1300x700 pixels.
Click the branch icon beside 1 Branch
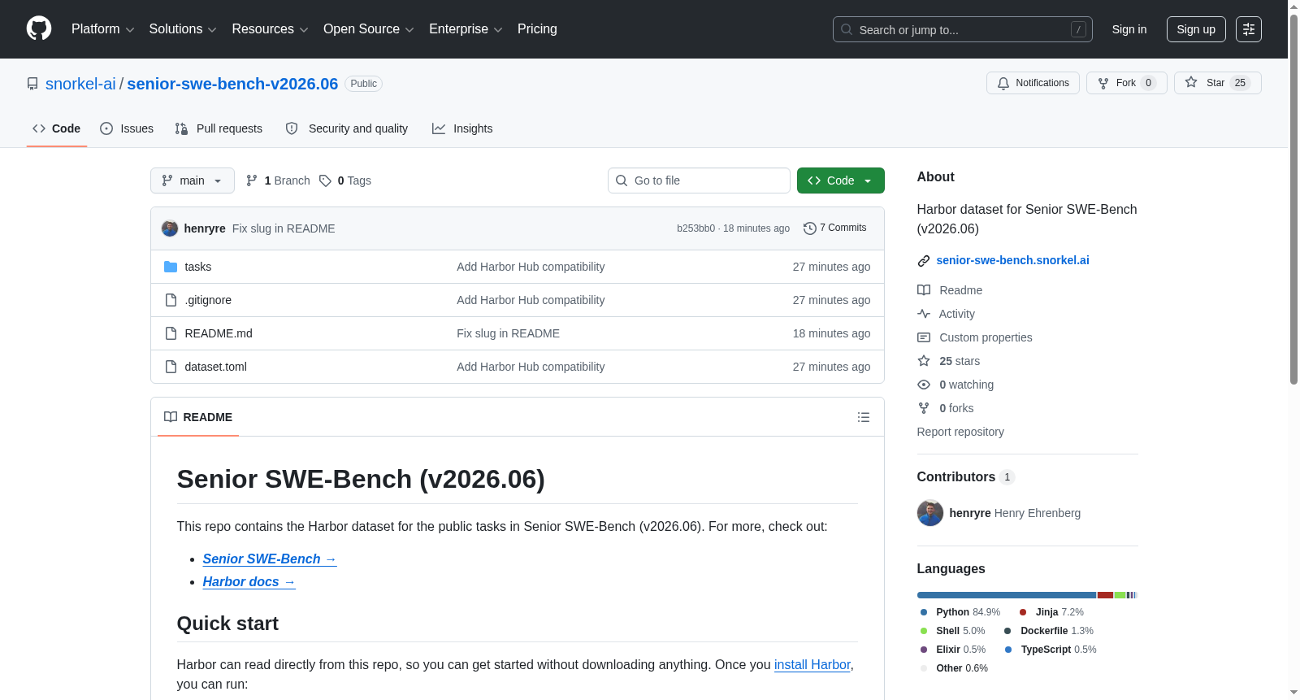[x=252, y=180]
